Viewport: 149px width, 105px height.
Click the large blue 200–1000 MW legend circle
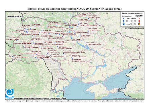pos(124,21)
